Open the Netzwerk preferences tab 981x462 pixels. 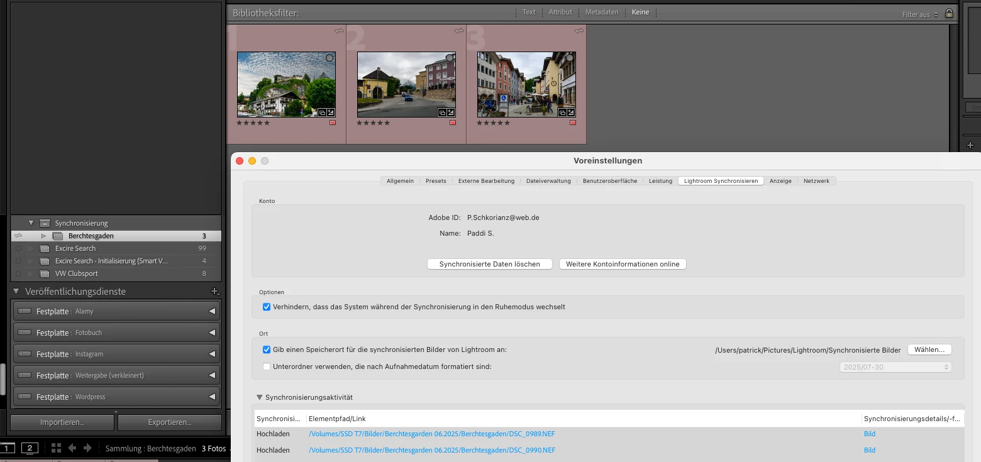click(x=816, y=181)
